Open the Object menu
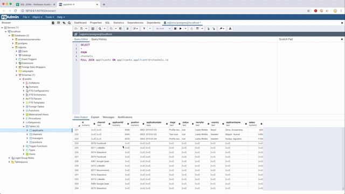The image size is (345, 194). (x=37, y=17)
